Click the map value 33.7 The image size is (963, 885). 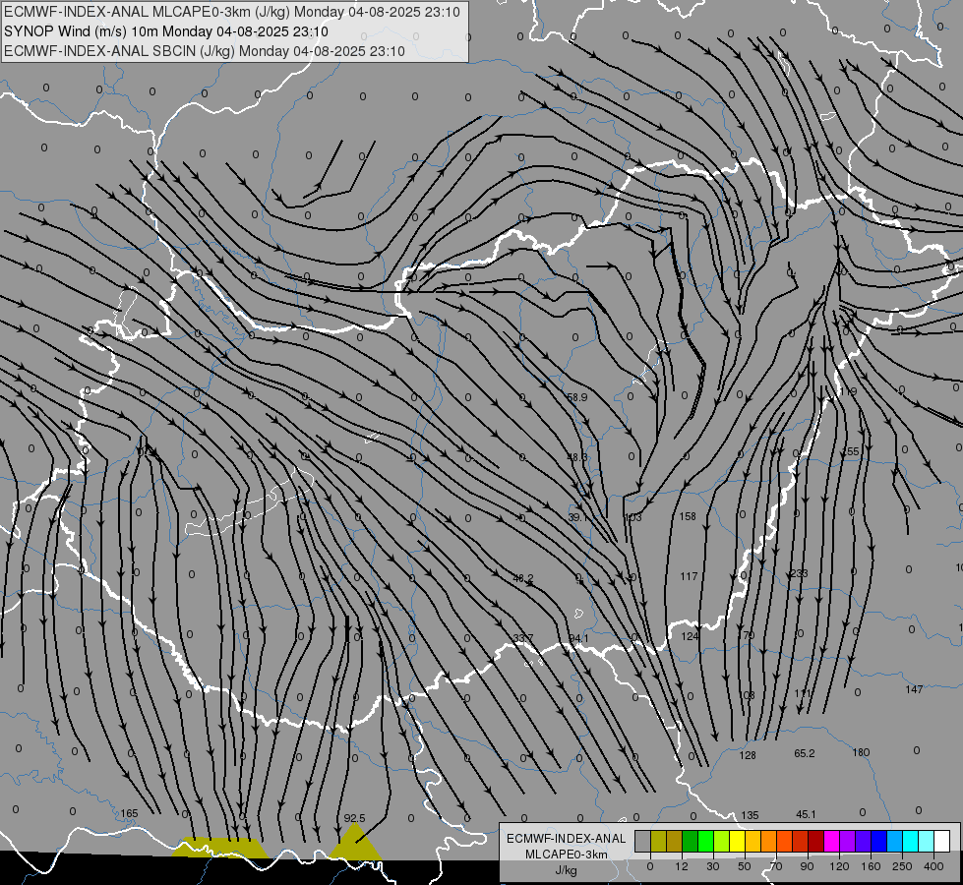click(x=522, y=638)
